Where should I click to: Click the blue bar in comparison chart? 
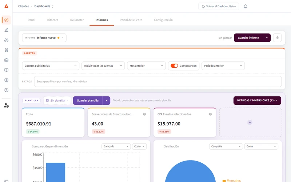click(x=56, y=172)
